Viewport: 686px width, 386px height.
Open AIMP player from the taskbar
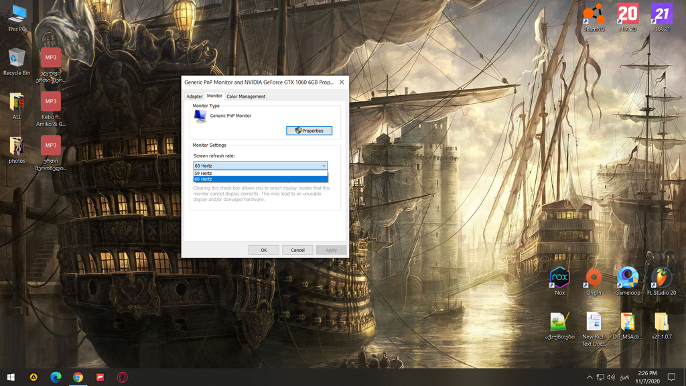[33, 377]
